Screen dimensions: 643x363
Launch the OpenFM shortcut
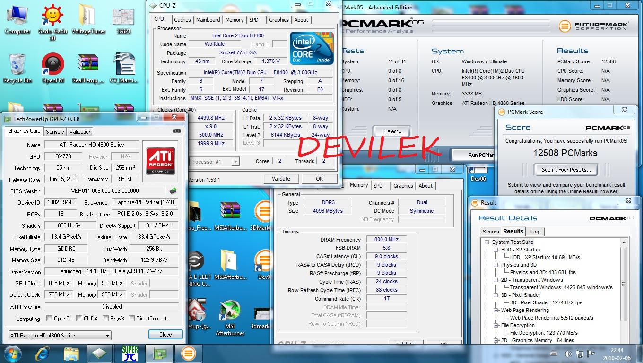click(x=53, y=69)
